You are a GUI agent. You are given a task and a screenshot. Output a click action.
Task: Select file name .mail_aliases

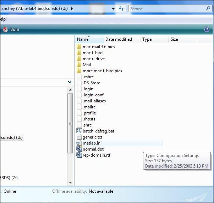pyautogui.click(x=94, y=101)
